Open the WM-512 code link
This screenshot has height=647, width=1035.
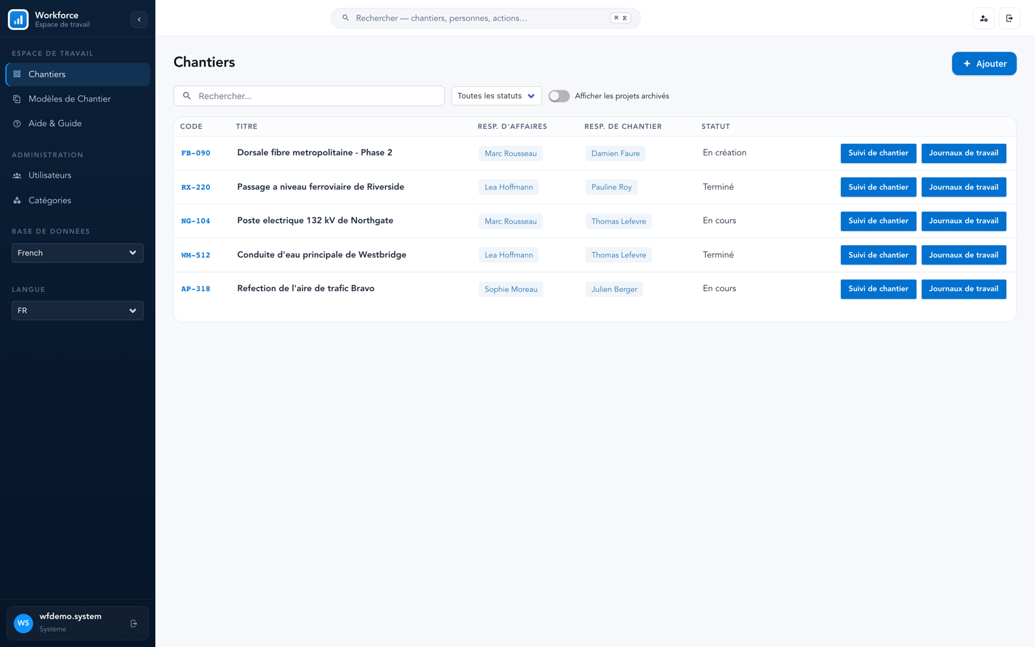[195, 255]
